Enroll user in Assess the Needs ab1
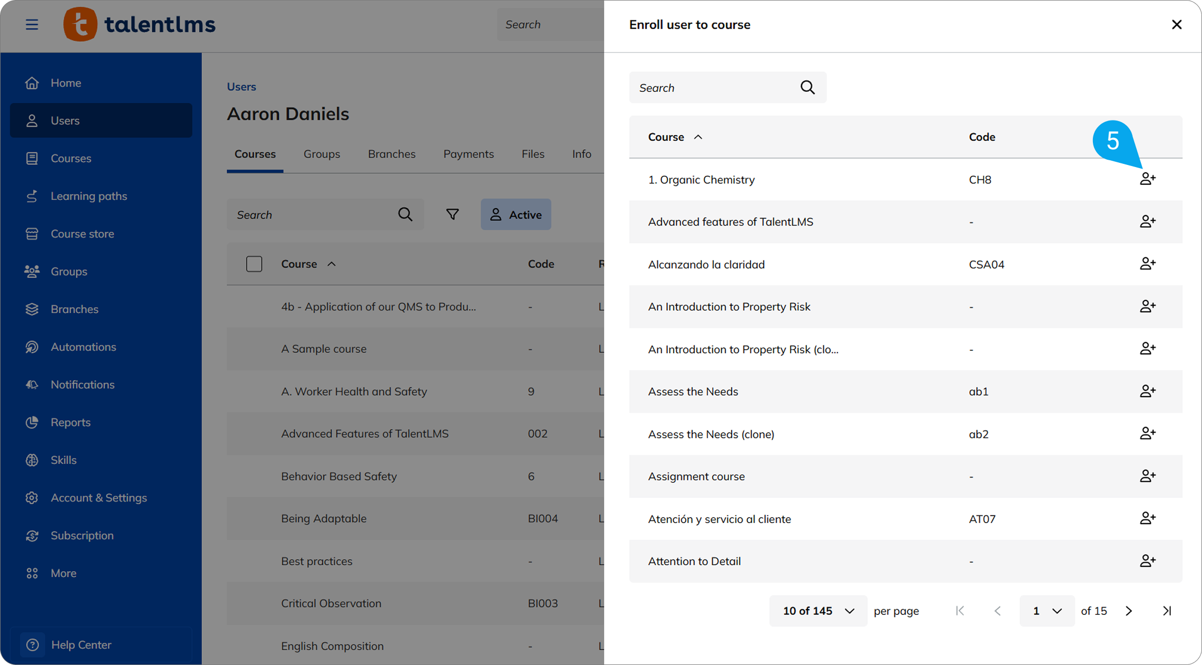This screenshot has height=665, width=1202. click(x=1147, y=391)
